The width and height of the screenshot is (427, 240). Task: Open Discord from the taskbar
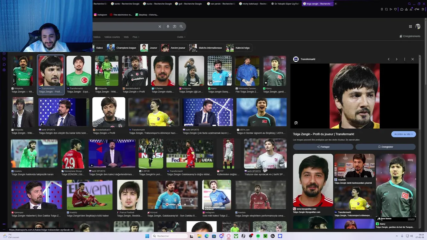(x=221, y=236)
